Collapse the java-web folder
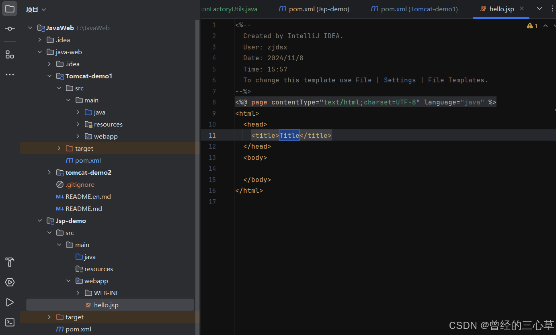The height and width of the screenshot is (335, 556). pos(39,52)
